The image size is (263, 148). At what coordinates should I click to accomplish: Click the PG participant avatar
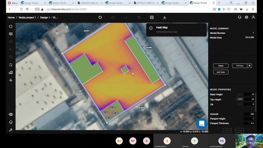222,141
